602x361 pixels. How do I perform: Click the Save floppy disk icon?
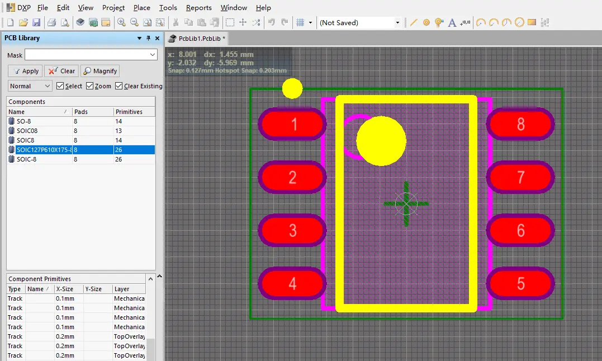[36, 23]
